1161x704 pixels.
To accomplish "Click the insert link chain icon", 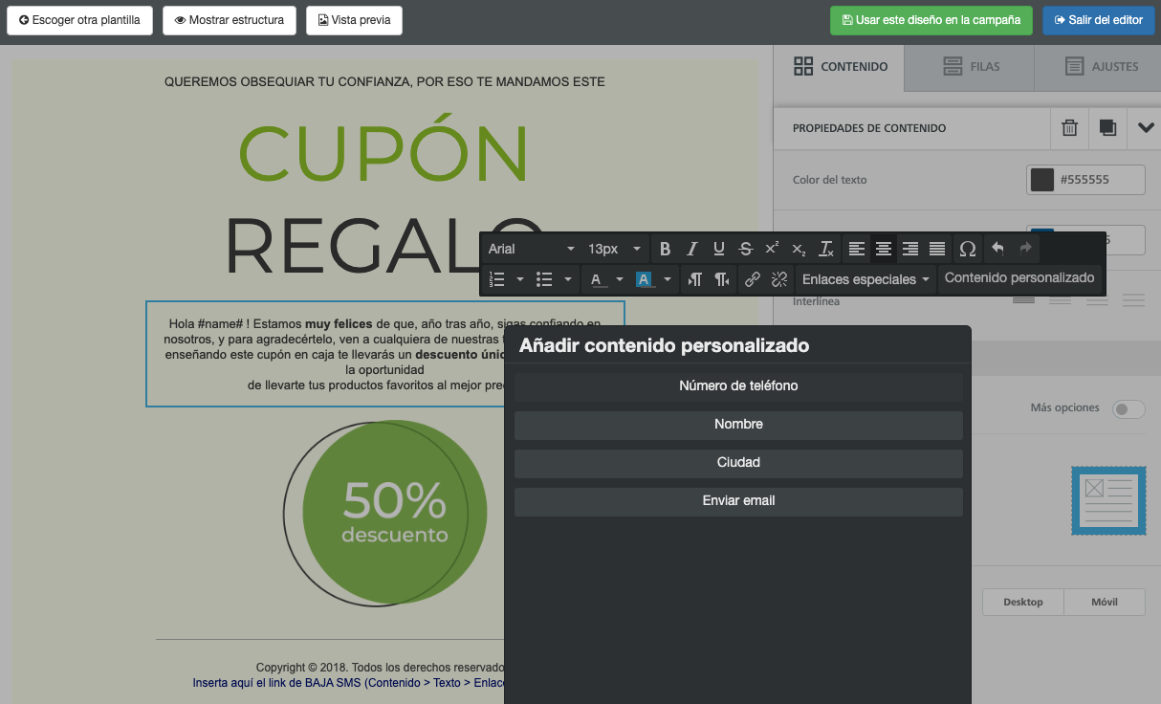I will pos(753,279).
